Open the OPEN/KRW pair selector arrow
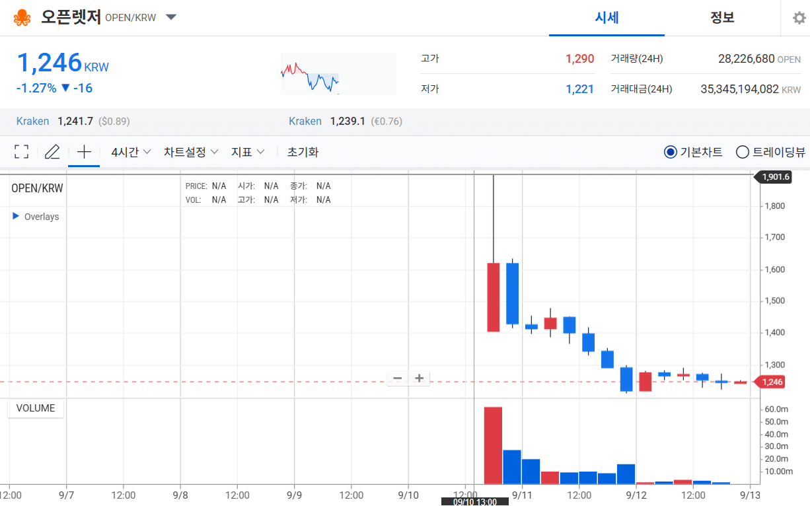Viewport: 810px width, 506px height. (x=170, y=18)
